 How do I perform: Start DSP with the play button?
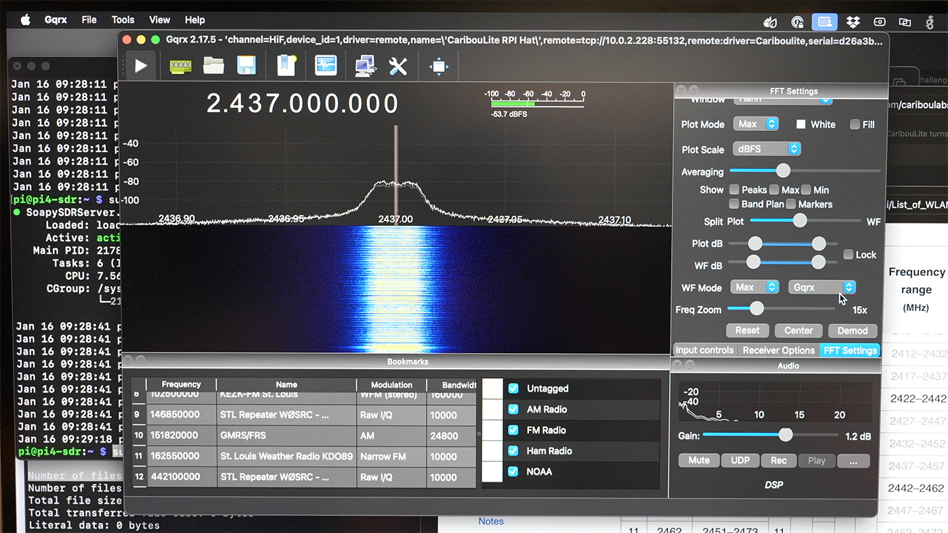pos(141,66)
